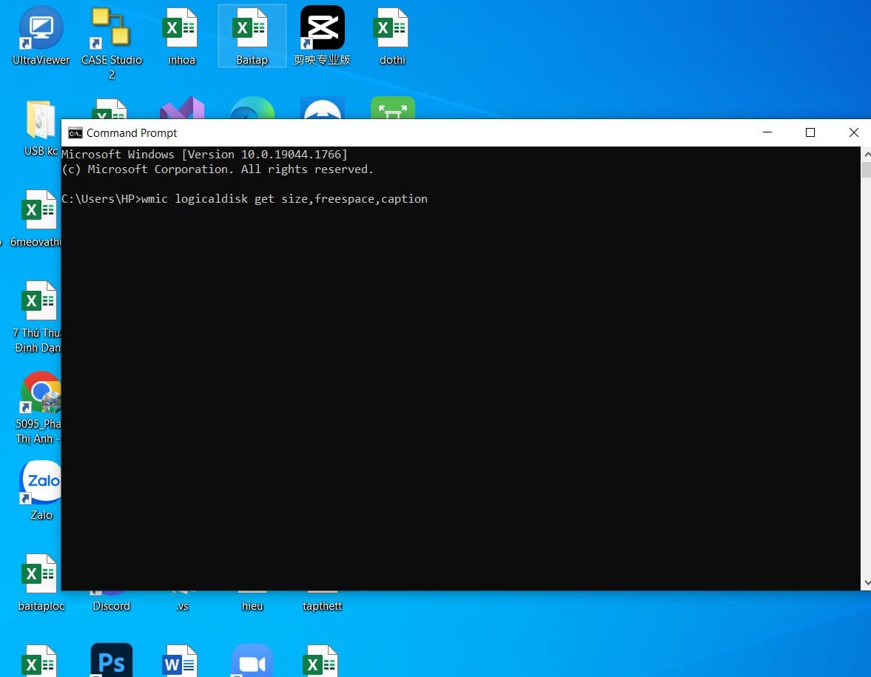Click the green screen-capture app icon
Screen dimensions: 871x677
click(393, 108)
